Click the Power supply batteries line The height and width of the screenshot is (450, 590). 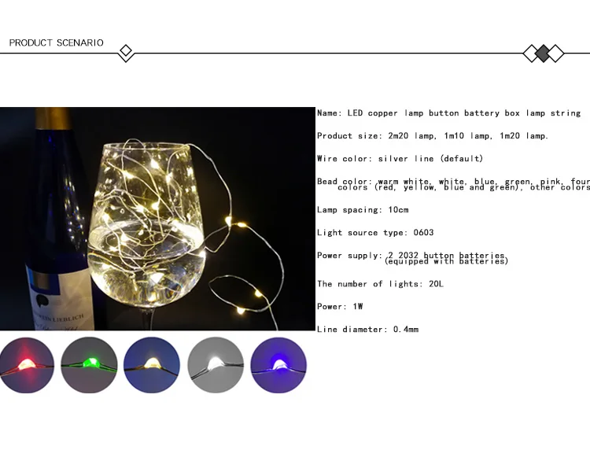point(413,258)
